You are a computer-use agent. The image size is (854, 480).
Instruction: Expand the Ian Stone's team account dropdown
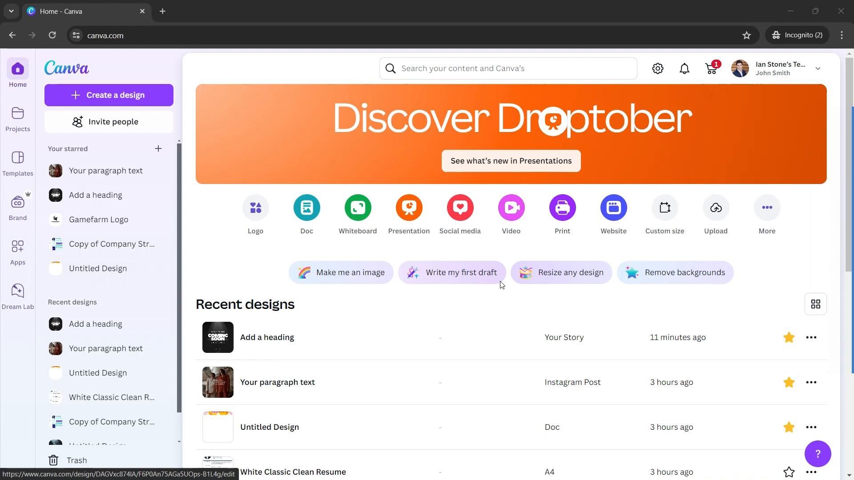(x=818, y=68)
